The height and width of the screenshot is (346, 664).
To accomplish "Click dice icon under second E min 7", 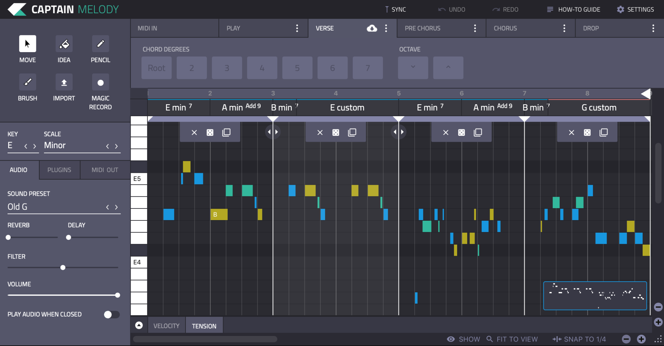I will click(x=462, y=132).
